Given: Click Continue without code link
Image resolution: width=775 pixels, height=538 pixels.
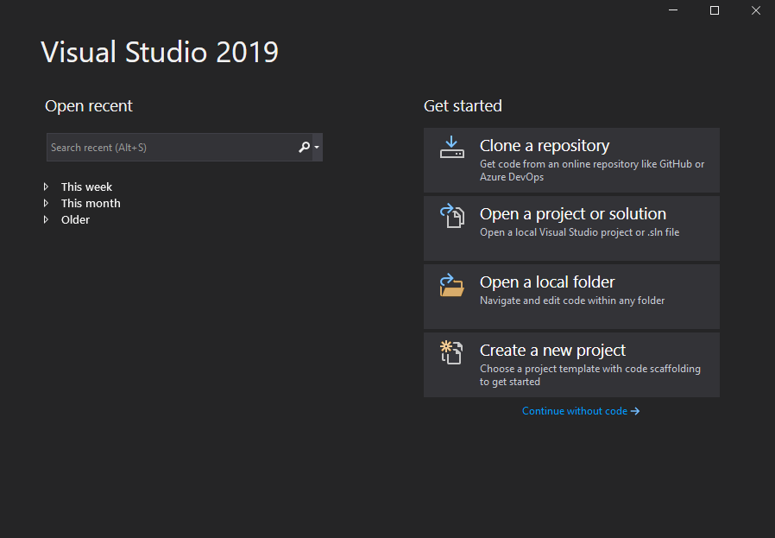Looking at the screenshot, I should pos(581,411).
